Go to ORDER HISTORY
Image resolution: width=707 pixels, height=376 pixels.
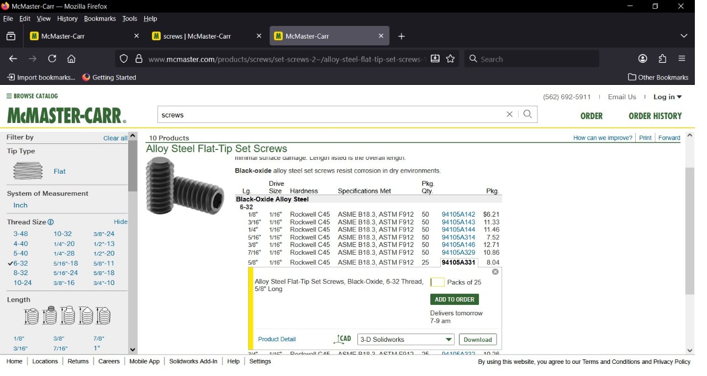[x=655, y=116]
